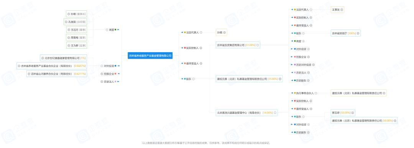Expand 吉林省山河康养合伙企业 [0.6211%] node

(x=29, y=74)
